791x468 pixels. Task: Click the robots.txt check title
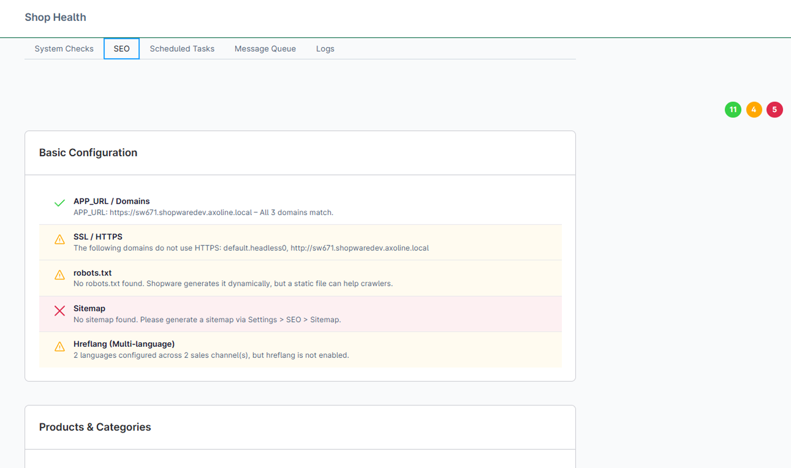coord(93,273)
